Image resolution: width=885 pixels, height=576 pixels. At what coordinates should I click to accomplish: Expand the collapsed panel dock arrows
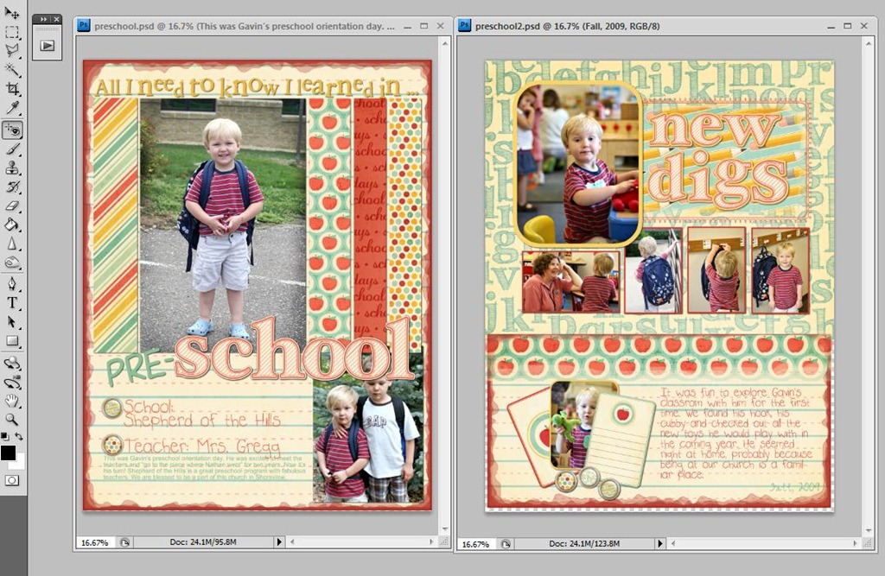43,19
